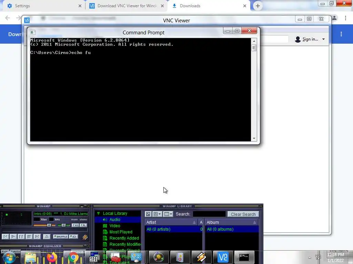The height and width of the screenshot is (264, 353).
Task: Click Command Prompt scroll up arrow
Action: [254, 41]
